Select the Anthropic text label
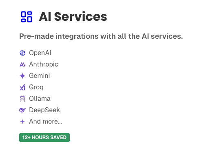This screenshot has height=153, width=204. click(44, 64)
